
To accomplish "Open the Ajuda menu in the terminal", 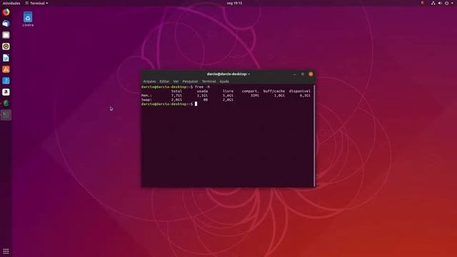I will click(x=224, y=81).
